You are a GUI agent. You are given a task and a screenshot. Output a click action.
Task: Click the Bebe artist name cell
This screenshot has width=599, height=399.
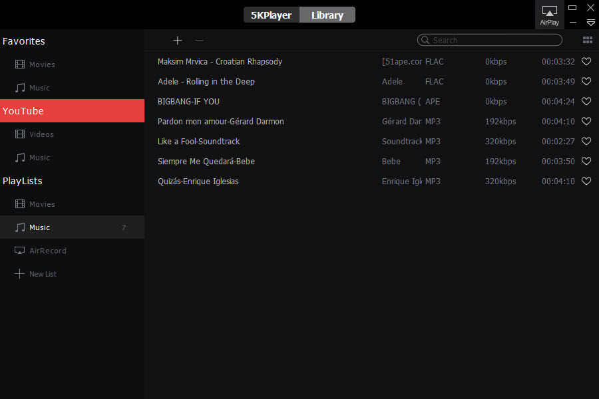click(391, 161)
